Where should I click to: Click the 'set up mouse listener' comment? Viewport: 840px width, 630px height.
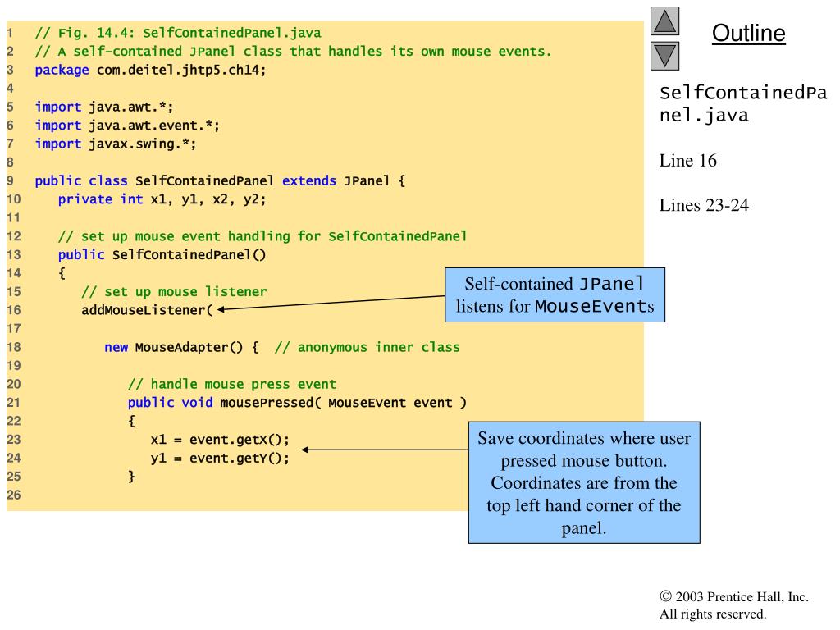click(x=174, y=292)
